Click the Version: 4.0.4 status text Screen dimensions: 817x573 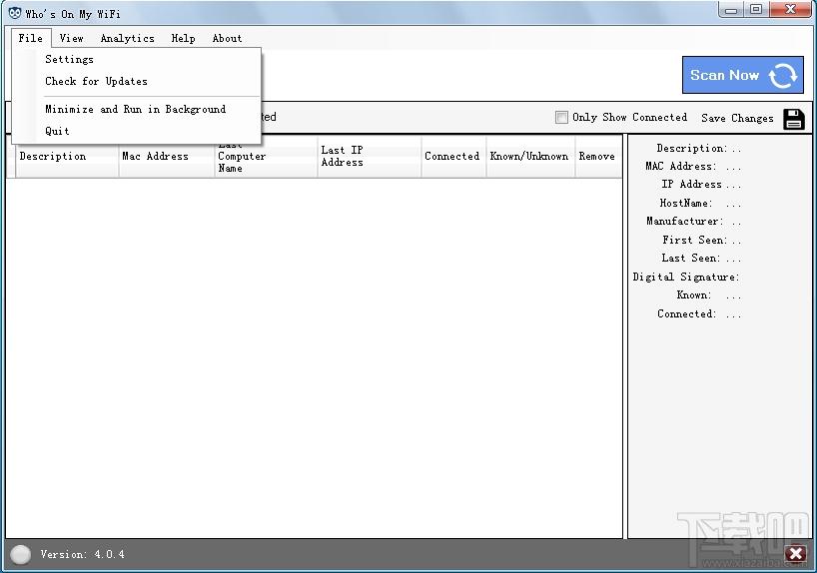(83, 554)
